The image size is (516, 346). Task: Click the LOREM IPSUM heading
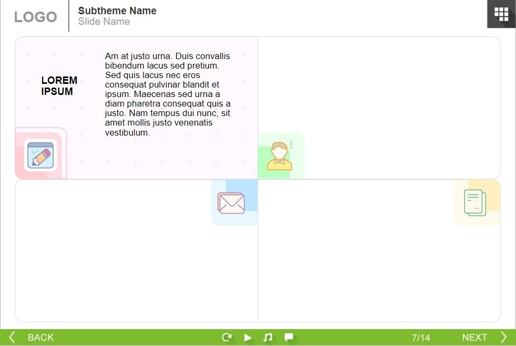59,85
